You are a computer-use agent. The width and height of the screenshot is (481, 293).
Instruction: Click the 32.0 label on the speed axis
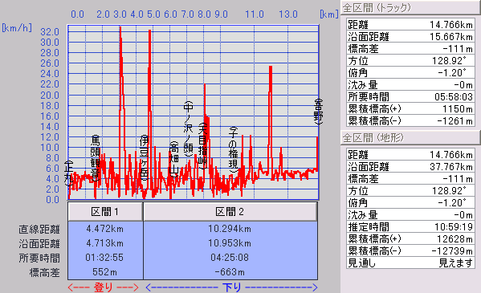(50, 31)
